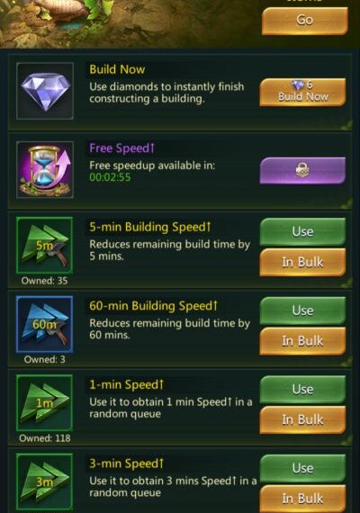This screenshot has height=513, width=360.
Task: Select the blue 60m Building Speedup icon
Action: (x=44, y=324)
